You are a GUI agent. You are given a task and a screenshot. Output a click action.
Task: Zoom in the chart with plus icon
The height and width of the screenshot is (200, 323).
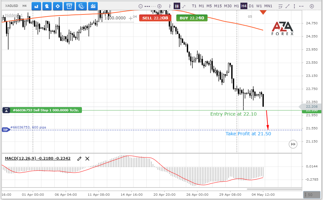click(159, 6)
